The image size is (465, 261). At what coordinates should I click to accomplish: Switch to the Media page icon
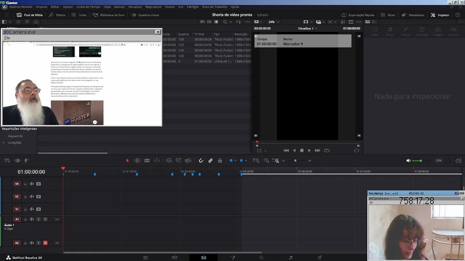click(x=145, y=258)
